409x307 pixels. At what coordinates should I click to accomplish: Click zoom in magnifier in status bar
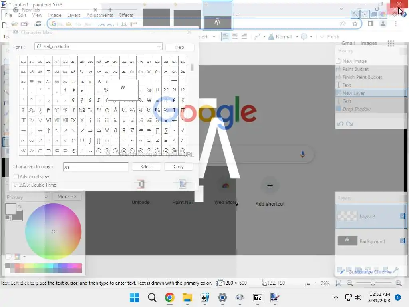399,283
